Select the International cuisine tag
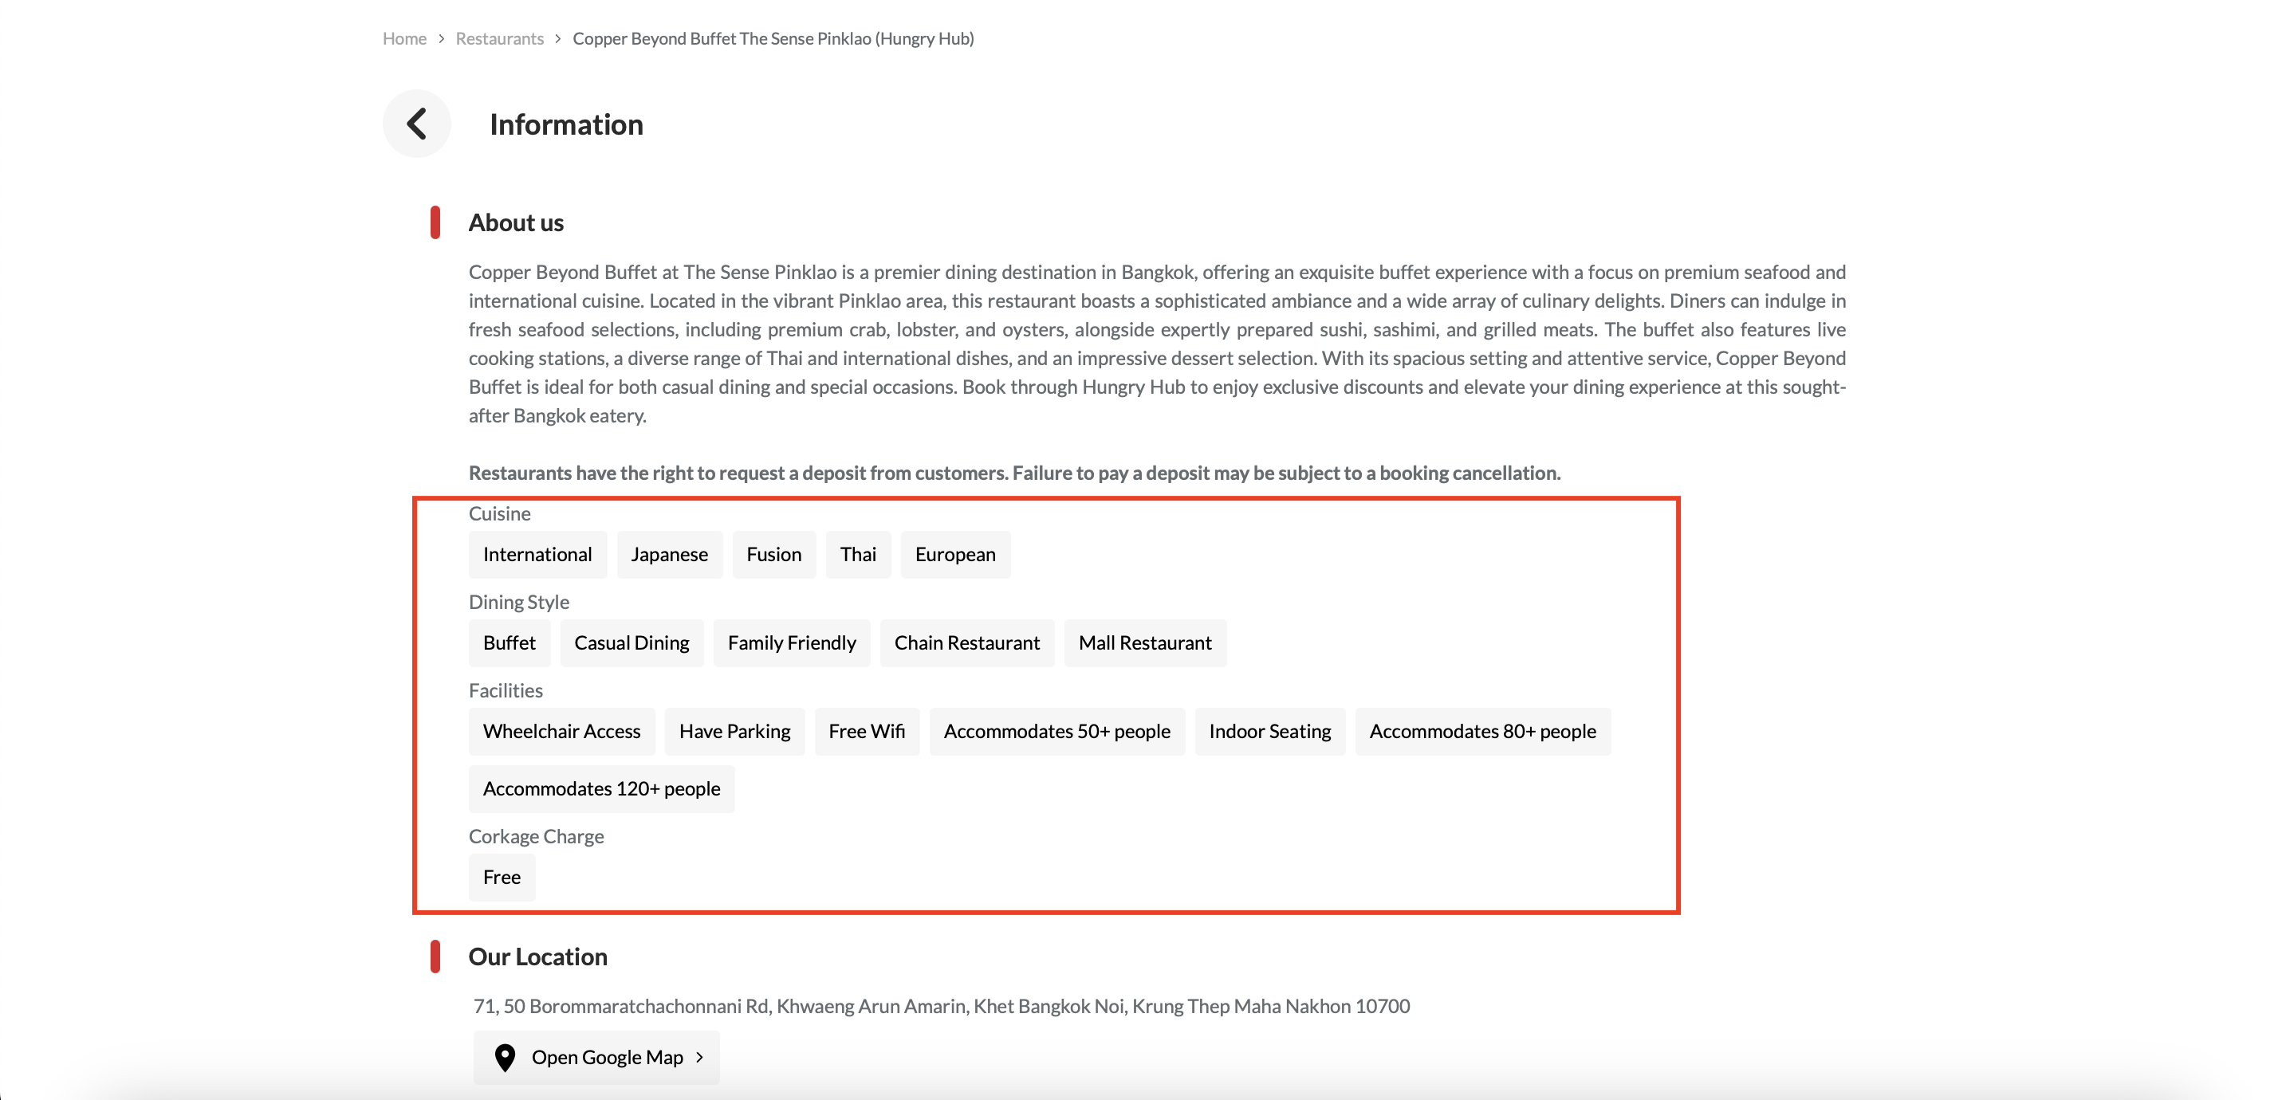Viewport: 2290px width, 1100px height. click(x=537, y=555)
